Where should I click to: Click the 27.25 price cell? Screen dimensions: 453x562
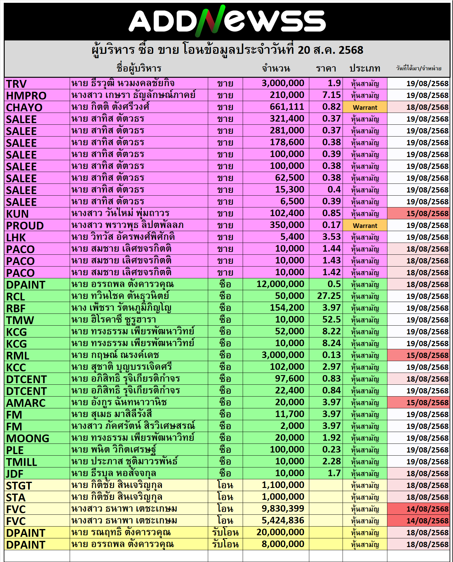pos(326,296)
